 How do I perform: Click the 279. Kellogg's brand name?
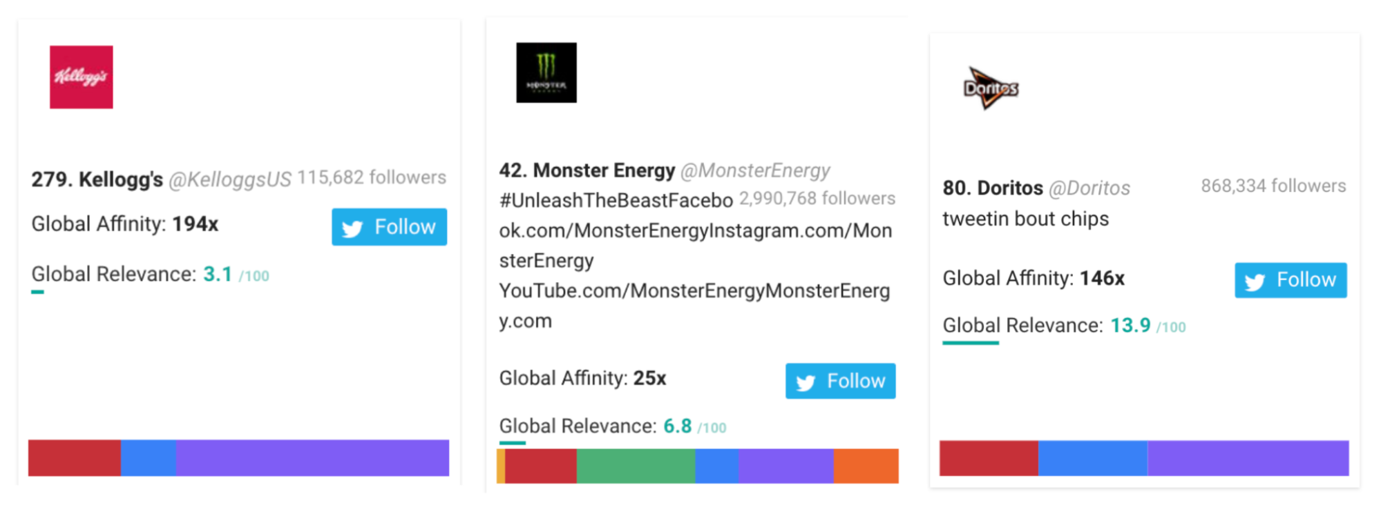97,179
